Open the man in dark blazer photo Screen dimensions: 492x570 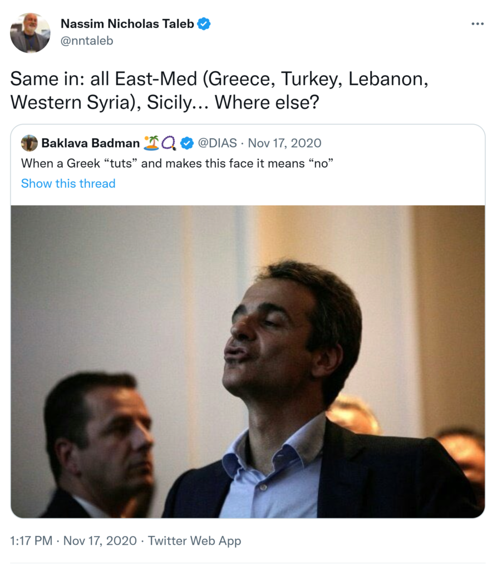[289, 379]
